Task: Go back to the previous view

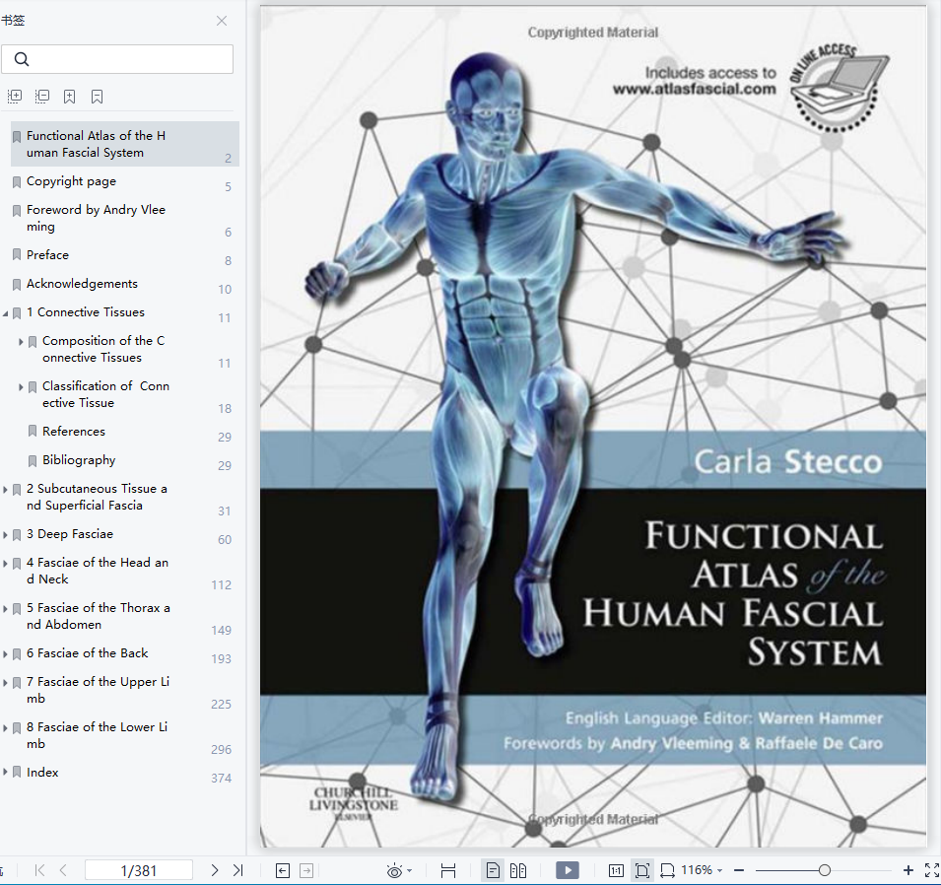Action: 283,870
